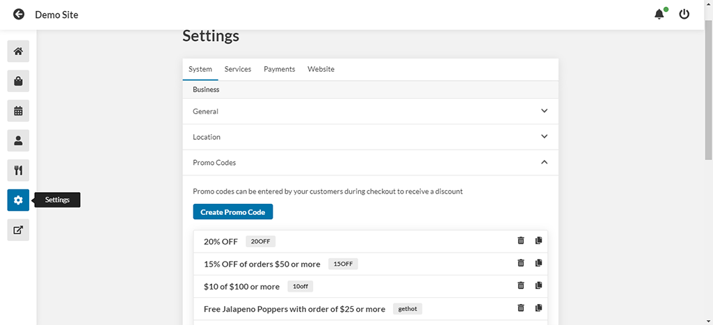This screenshot has height=325, width=713.
Task: Click the 10off code badge
Action: click(300, 286)
